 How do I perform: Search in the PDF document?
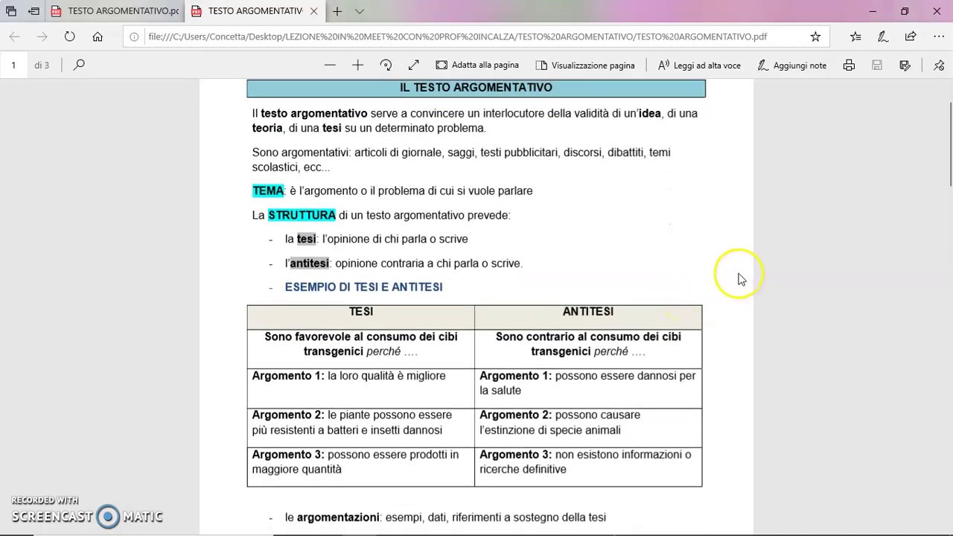click(x=79, y=66)
